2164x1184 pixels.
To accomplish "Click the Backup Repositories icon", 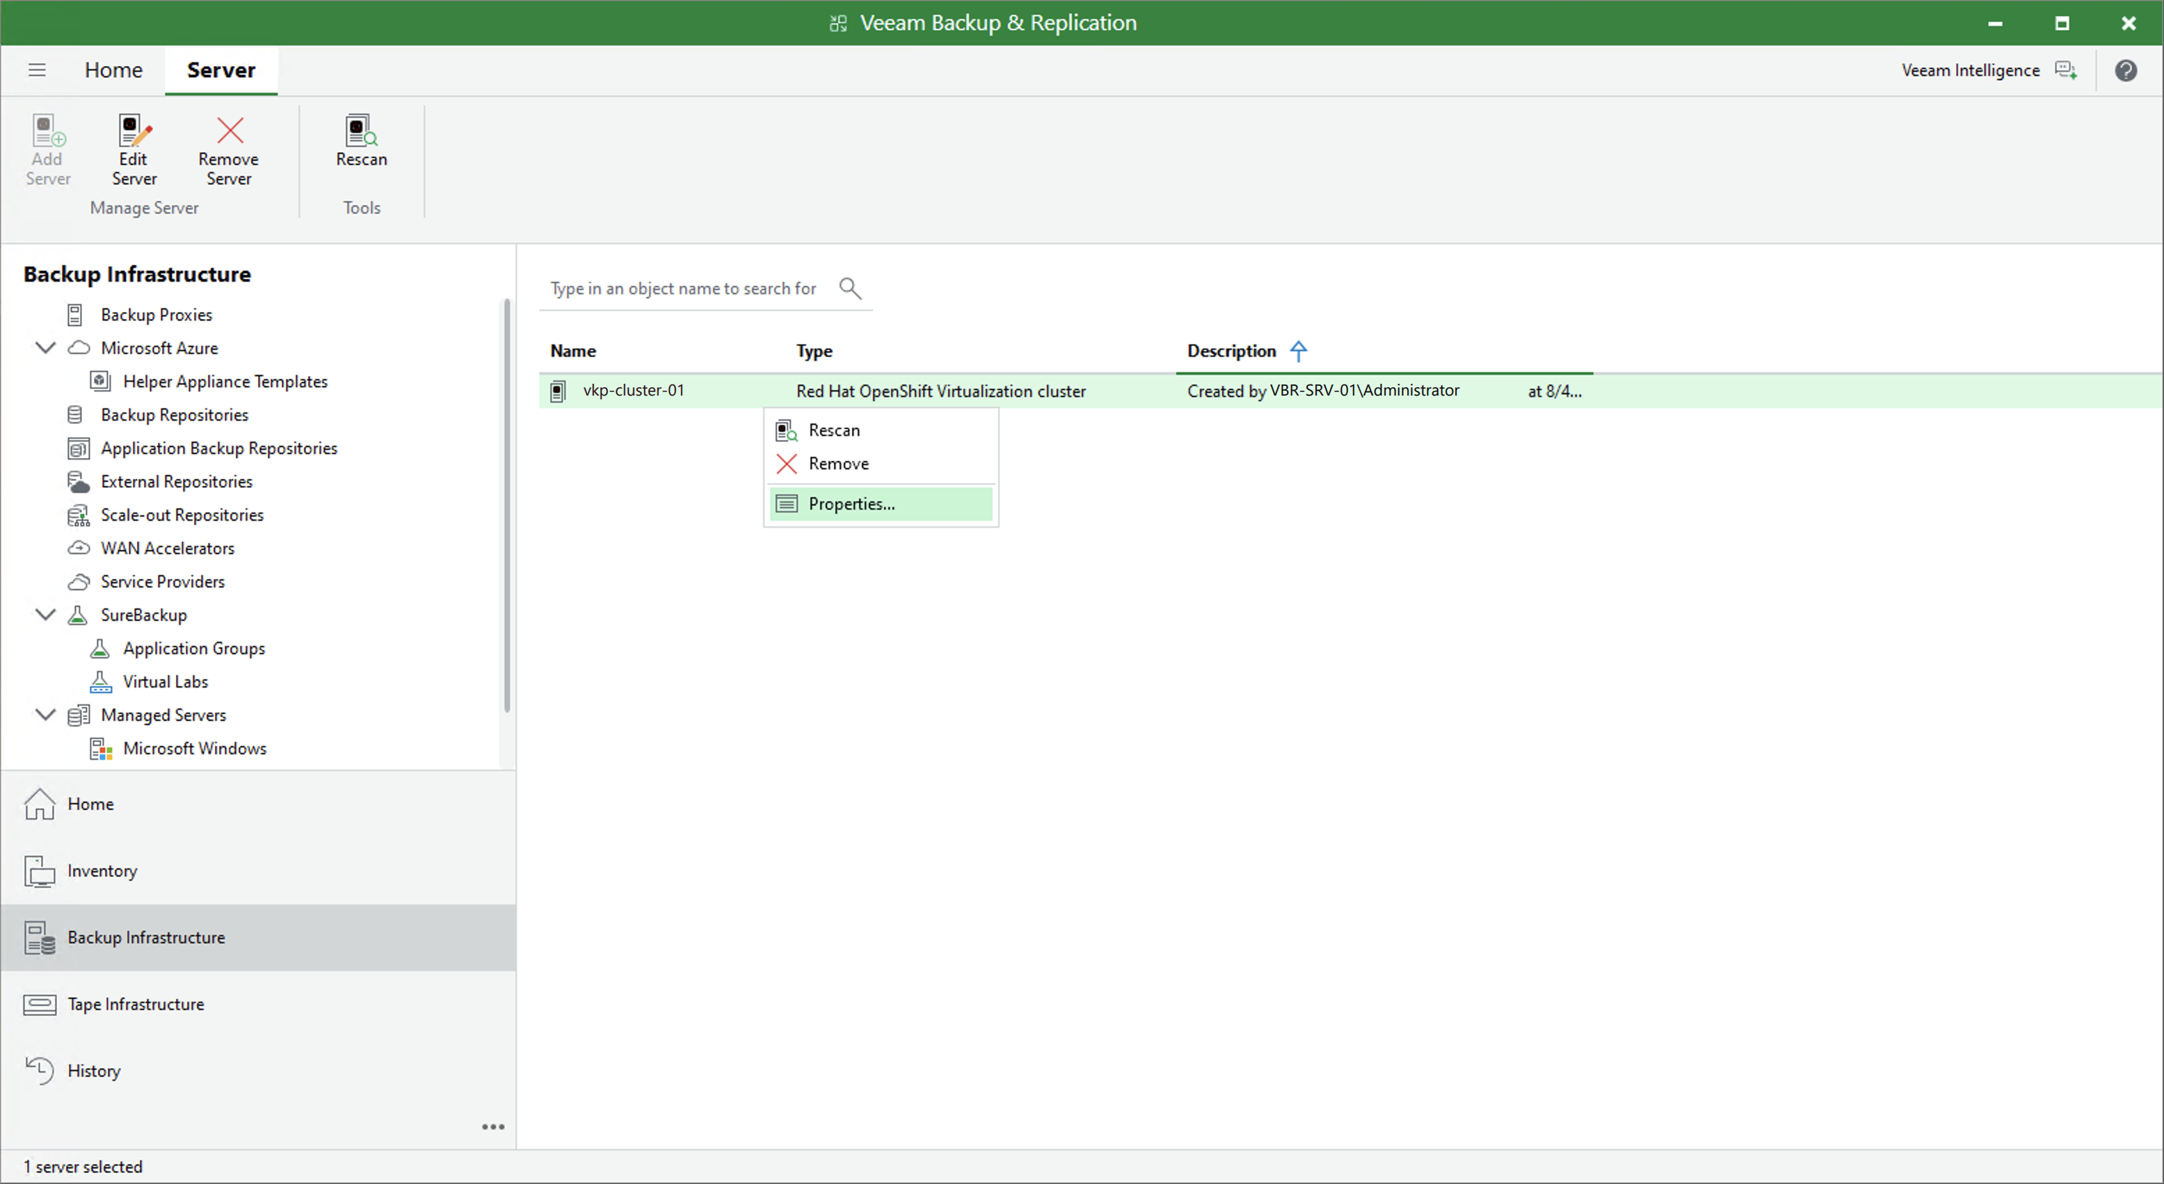I will [74, 415].
